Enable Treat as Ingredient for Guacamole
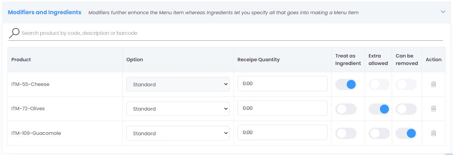Image resolution: width=453 pixels, height=155 pixels. coord(346,133)
